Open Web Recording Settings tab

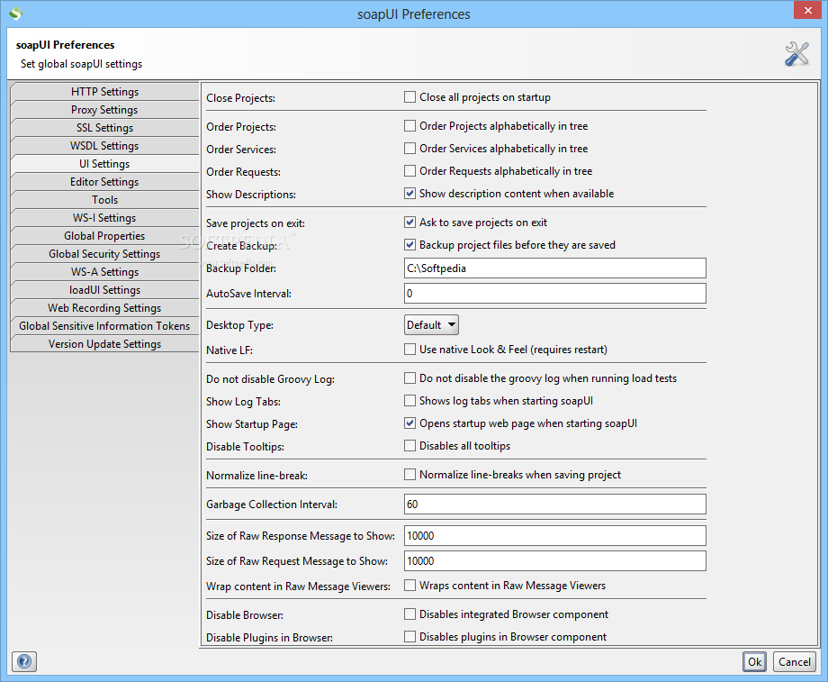click(104, 307)
